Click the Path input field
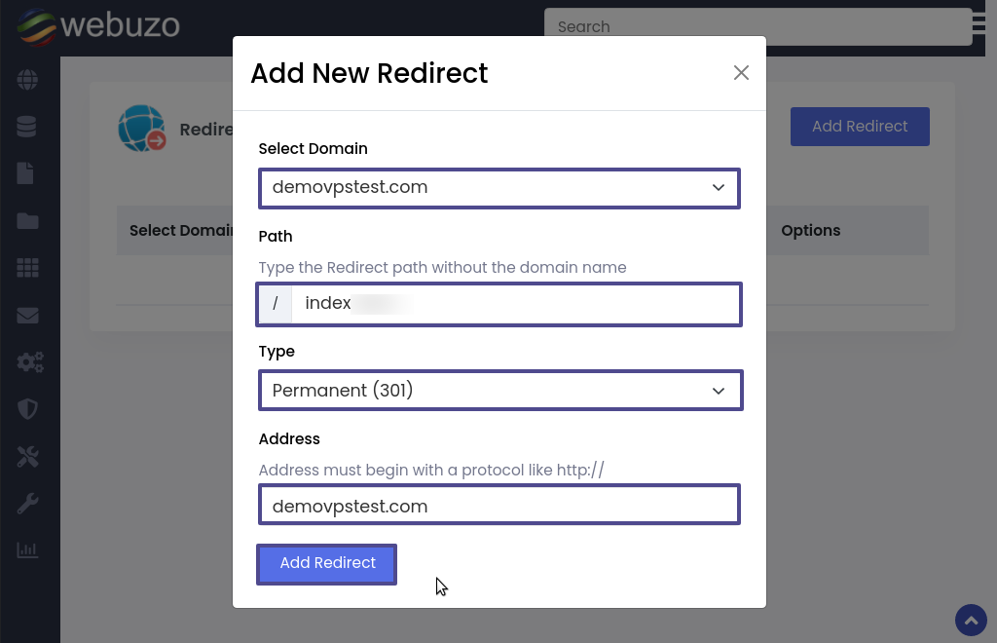Screen dimensions: 997x643 (x=515, y=304)
